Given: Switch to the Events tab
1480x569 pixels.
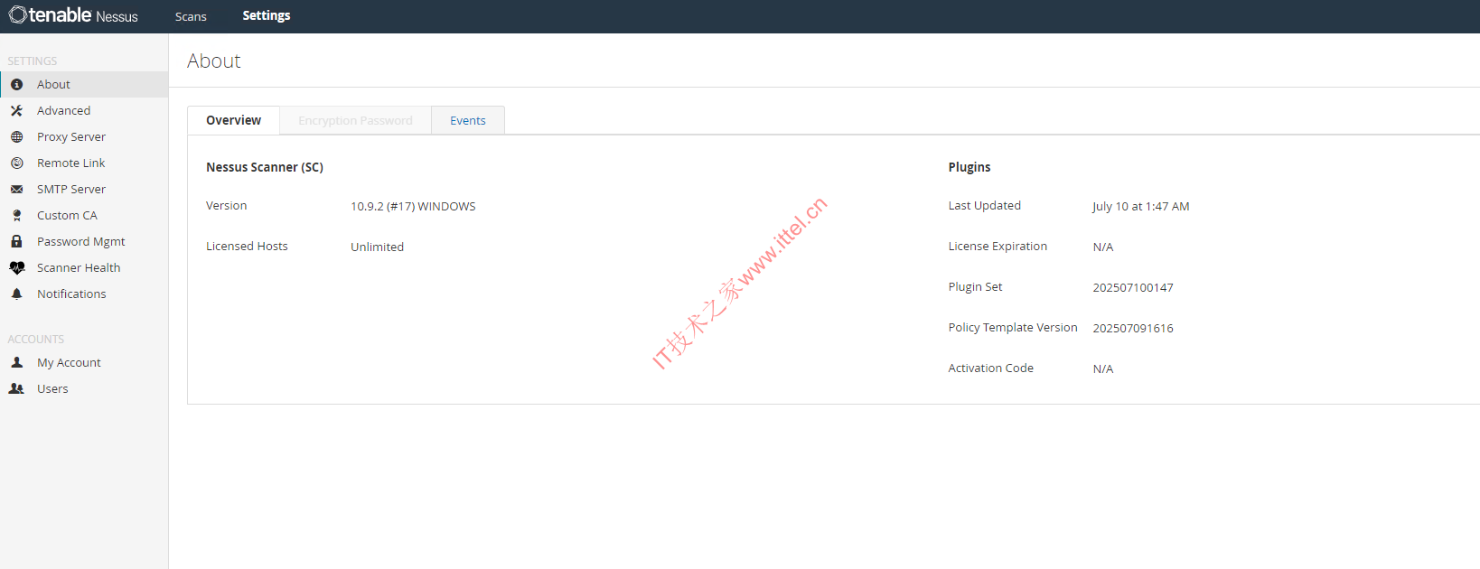Looking at the screenshot, I should point(468,120).
